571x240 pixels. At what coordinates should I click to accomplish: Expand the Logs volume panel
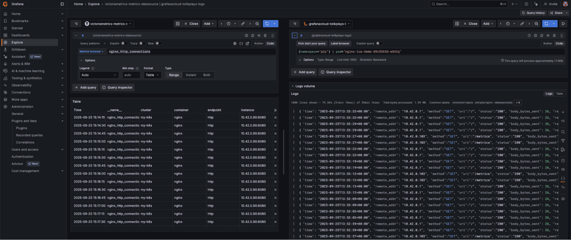coord(303,86)
